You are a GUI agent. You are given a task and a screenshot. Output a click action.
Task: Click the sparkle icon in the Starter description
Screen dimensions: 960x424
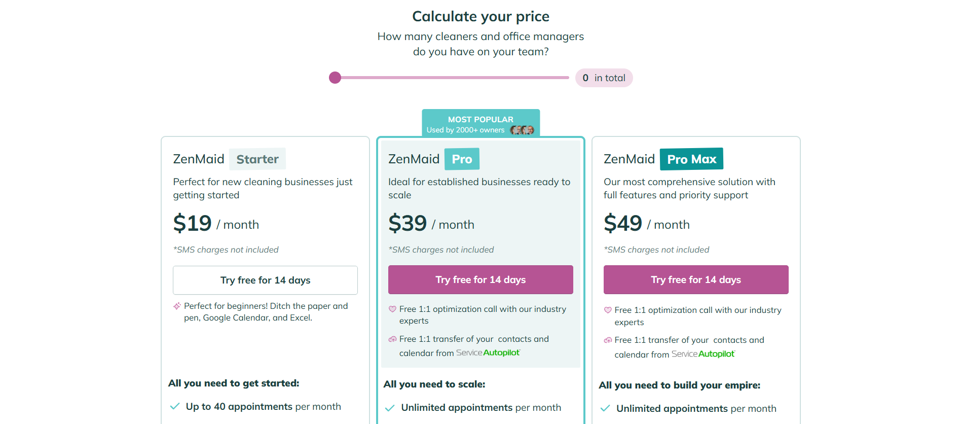(176, 306)
